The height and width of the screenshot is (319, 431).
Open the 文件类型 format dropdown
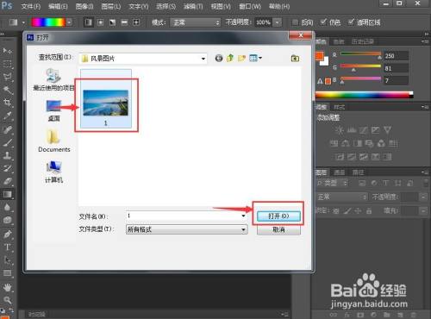click(186, 229)
